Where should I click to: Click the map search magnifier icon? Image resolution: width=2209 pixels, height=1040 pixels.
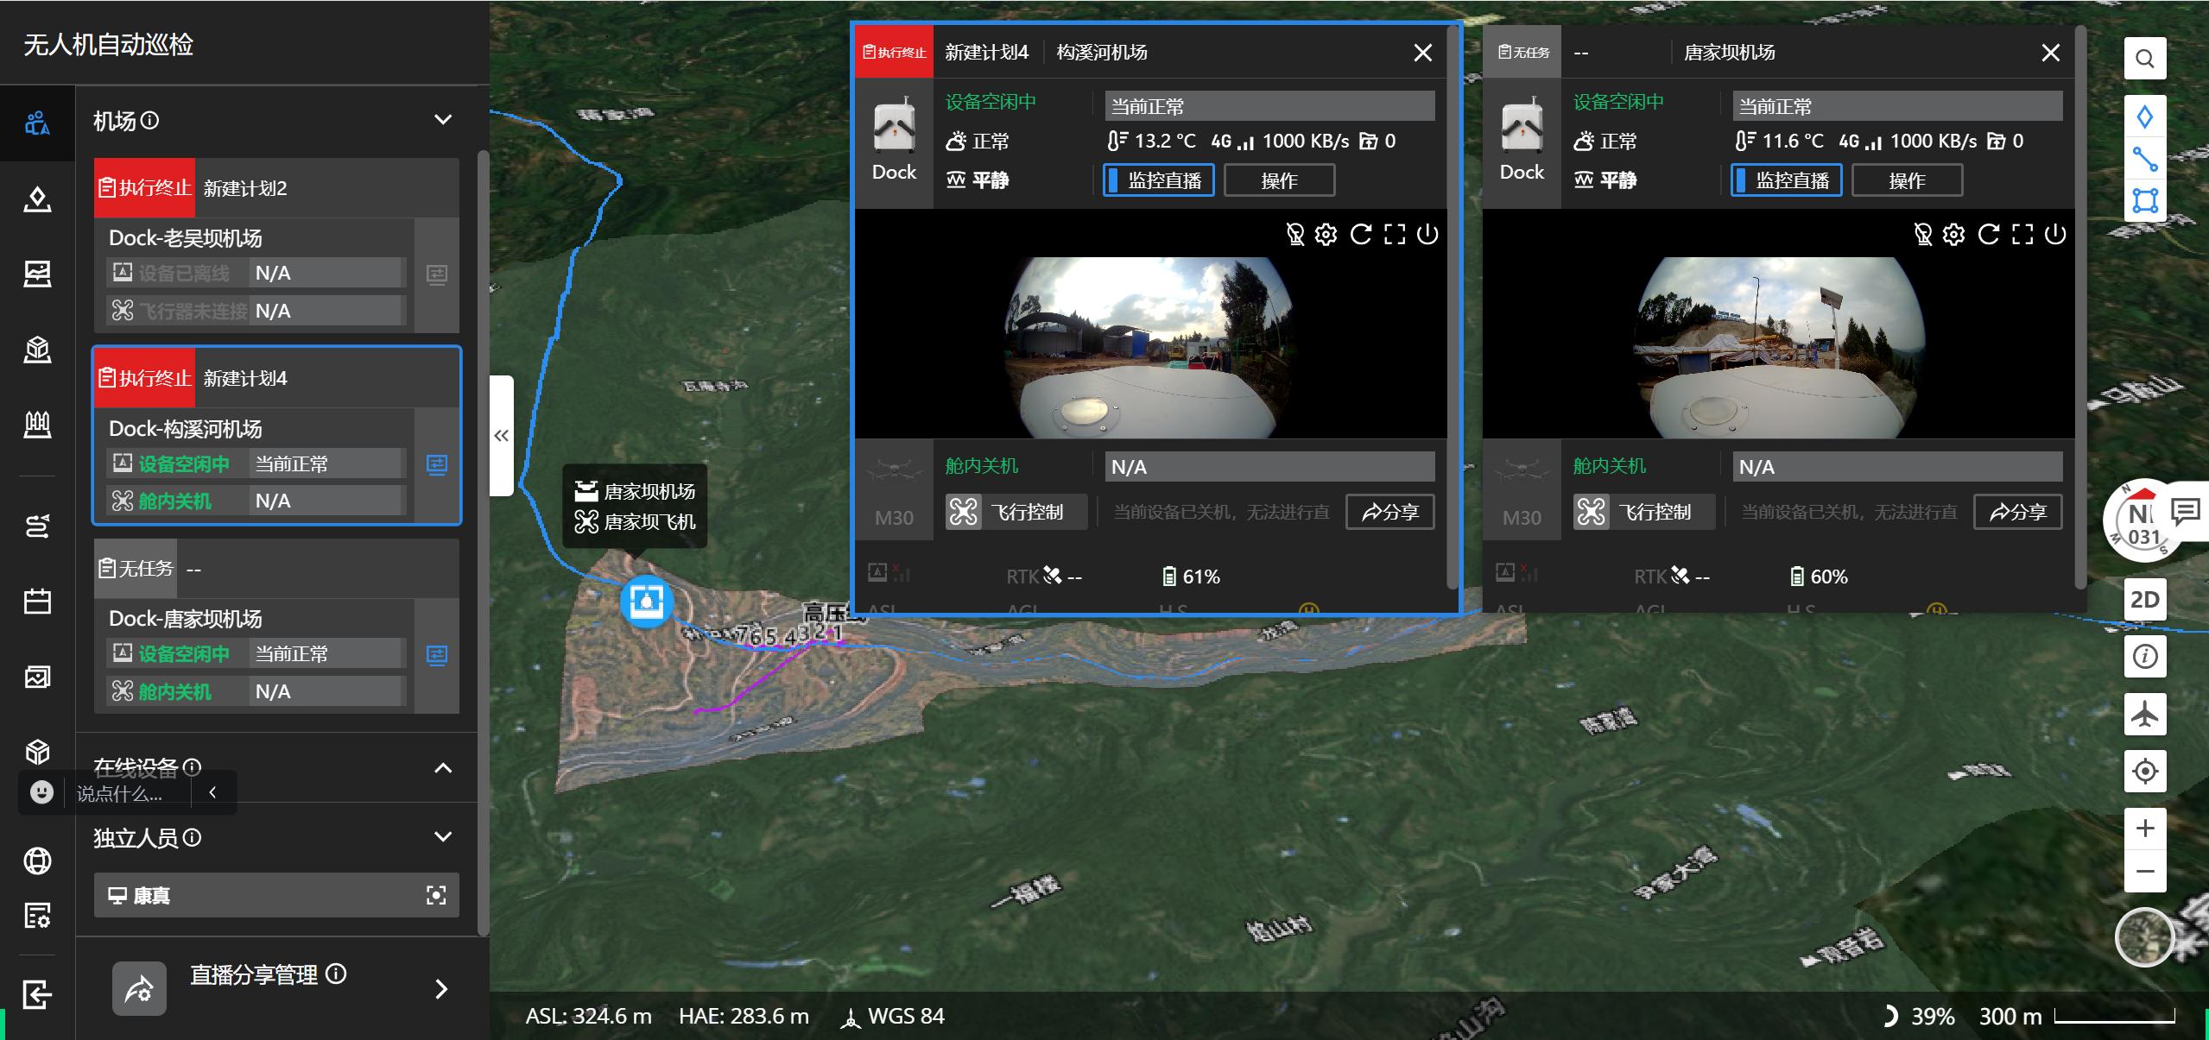(2144, 59)
